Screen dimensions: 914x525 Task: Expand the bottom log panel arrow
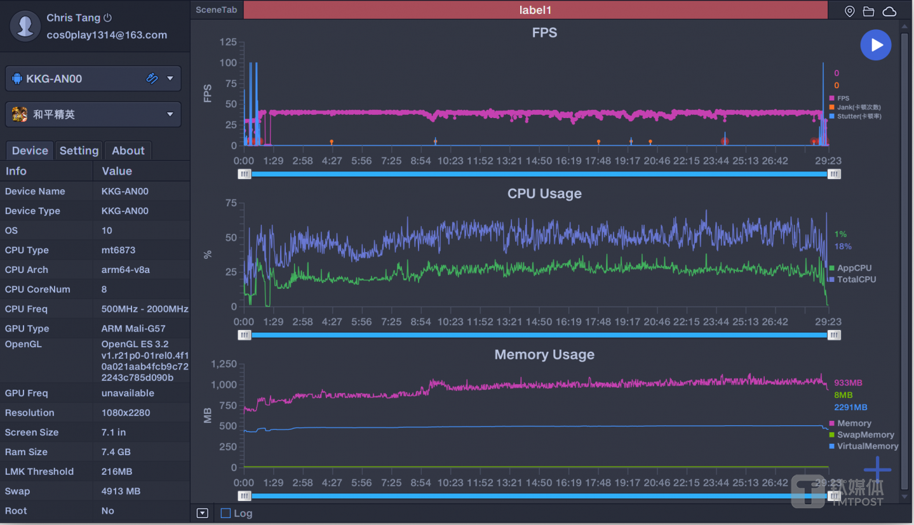203,513
